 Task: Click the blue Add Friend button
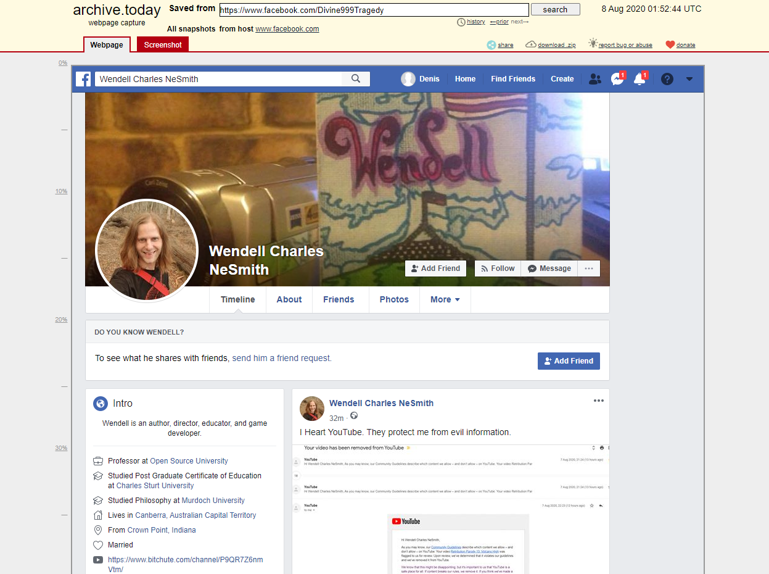coord(569,361)
